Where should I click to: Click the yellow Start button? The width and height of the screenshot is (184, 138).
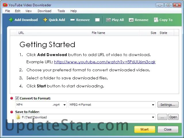[x=145, y=129]
